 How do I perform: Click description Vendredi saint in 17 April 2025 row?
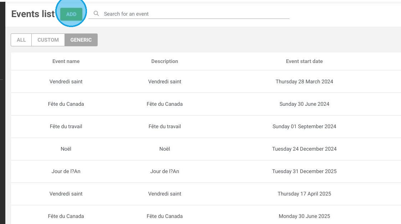[x=165, y=194]
